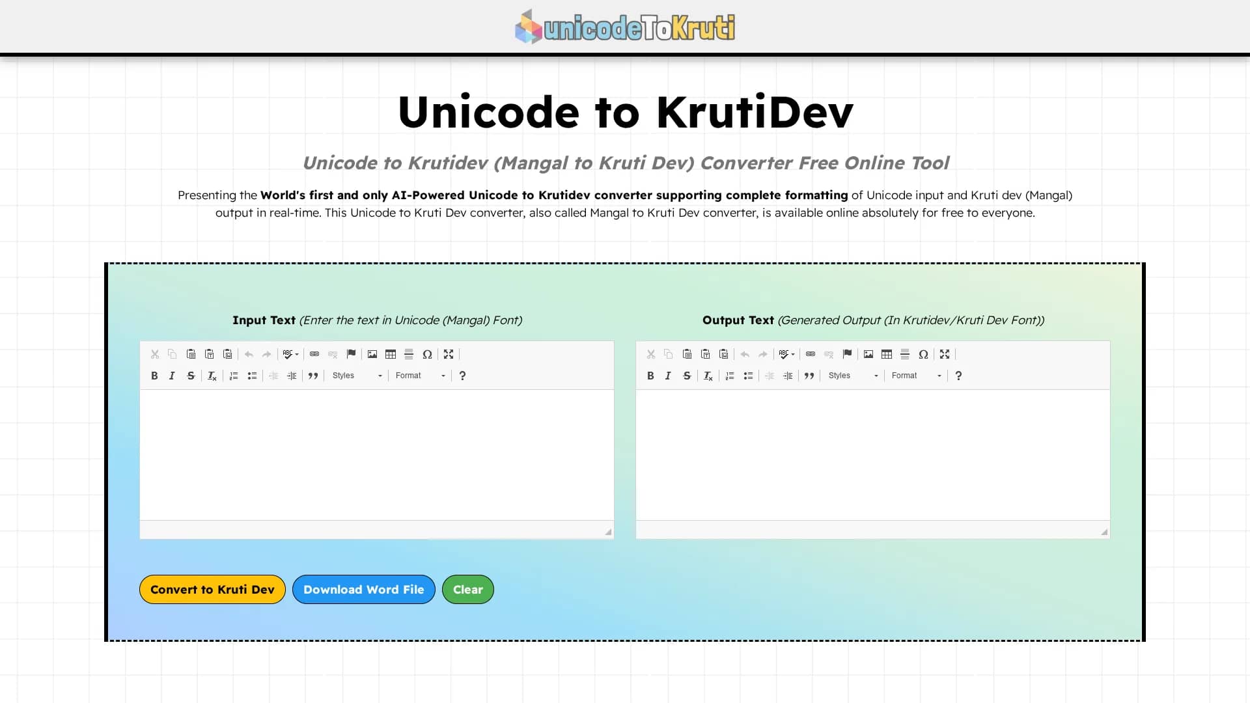Open About help in Input editor toolbar
1250x703 pixels.
[462, 376]
